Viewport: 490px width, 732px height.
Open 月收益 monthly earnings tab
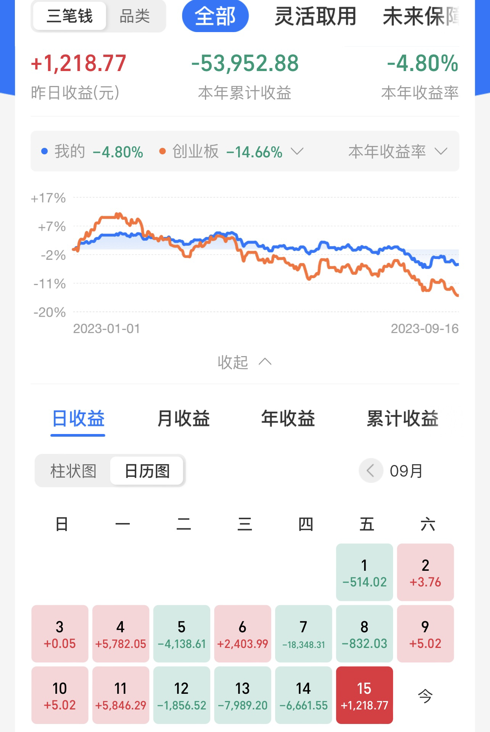(x=184, y=418)
